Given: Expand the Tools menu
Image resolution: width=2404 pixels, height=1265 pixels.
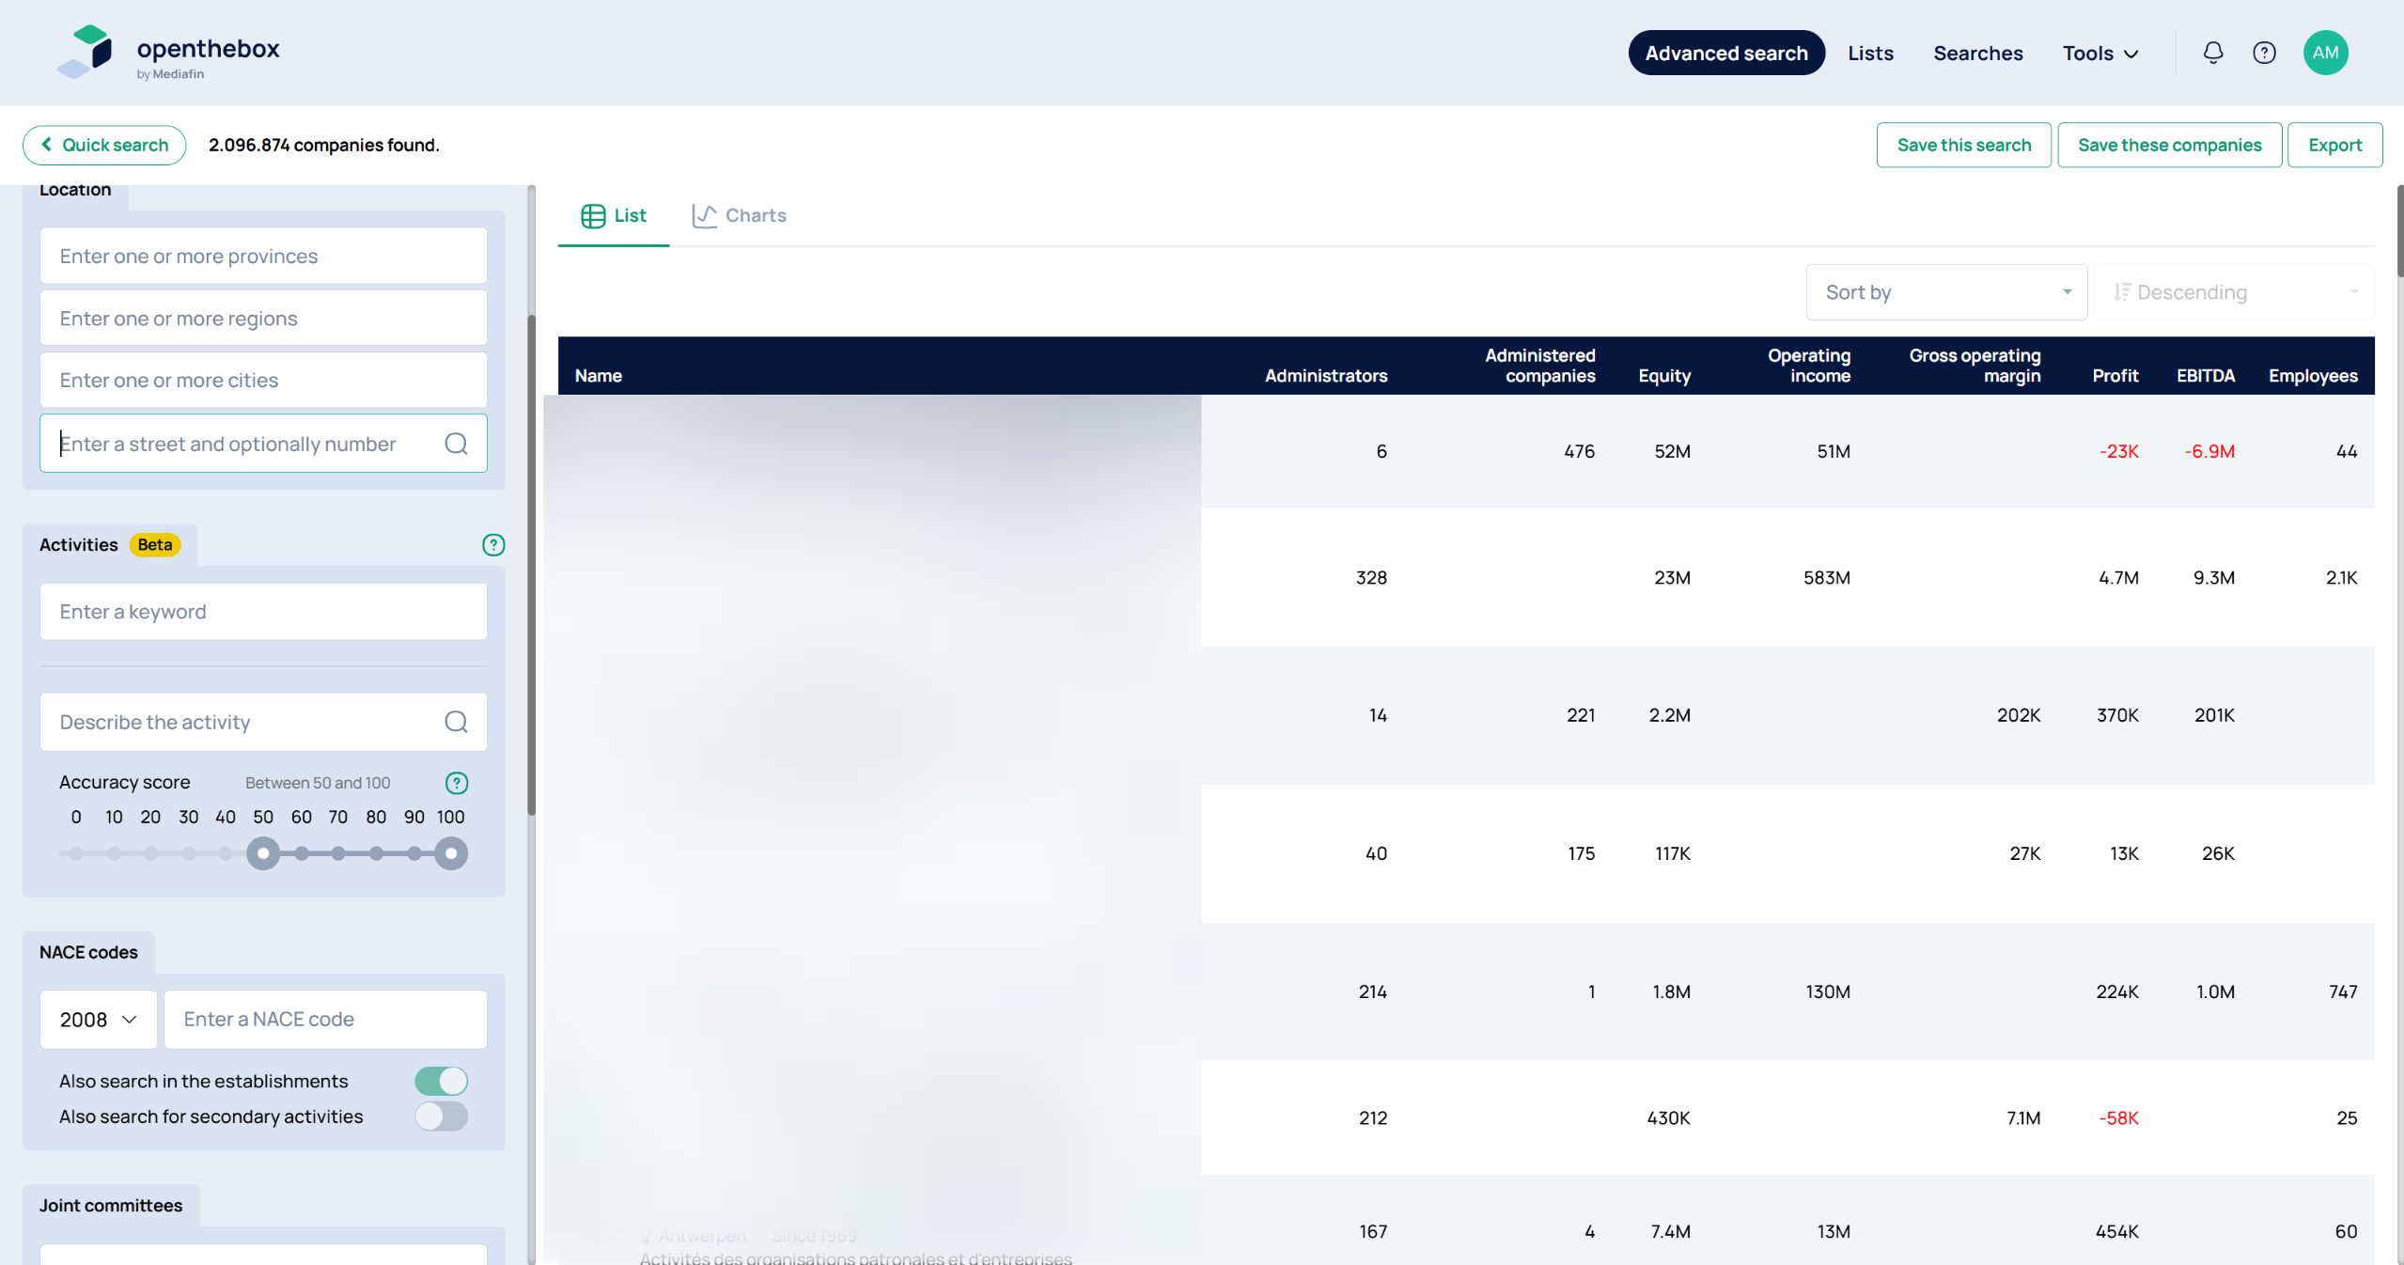Looking at the screenshot, I should [x=2100, y=54].
